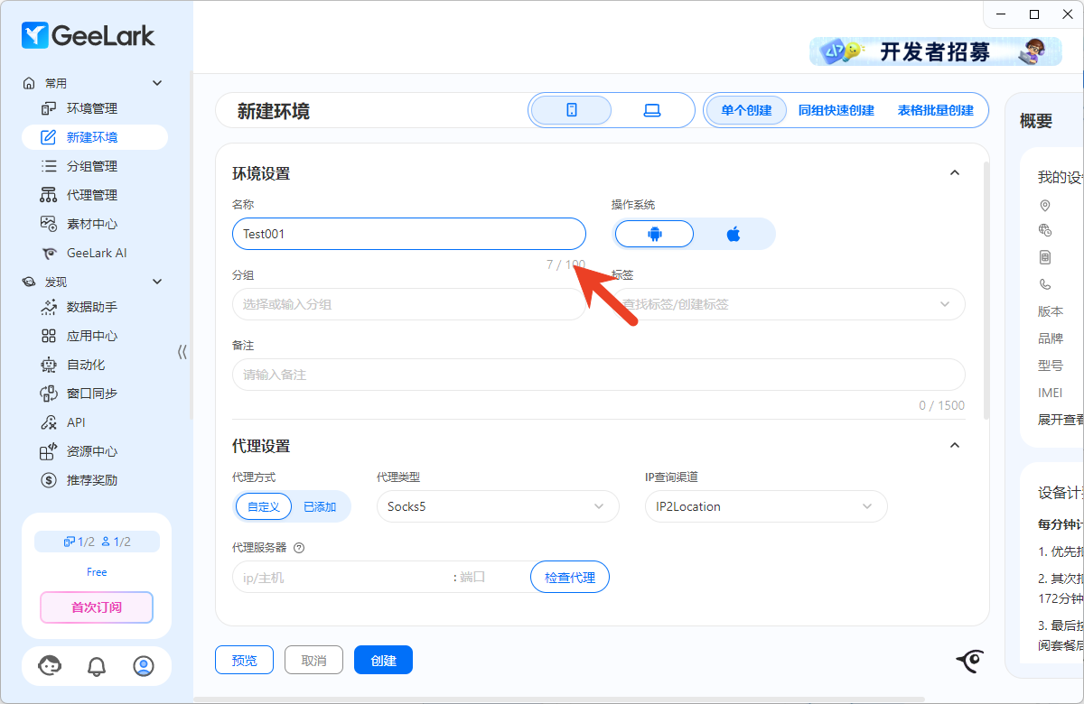
Task: Select the 自定义 proxy mode option
Action: 264,506
